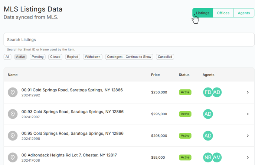Expand the 00.93 Cold Springs Road row chevron
Viewport: 255px width, 165px height.
point(248,114)
